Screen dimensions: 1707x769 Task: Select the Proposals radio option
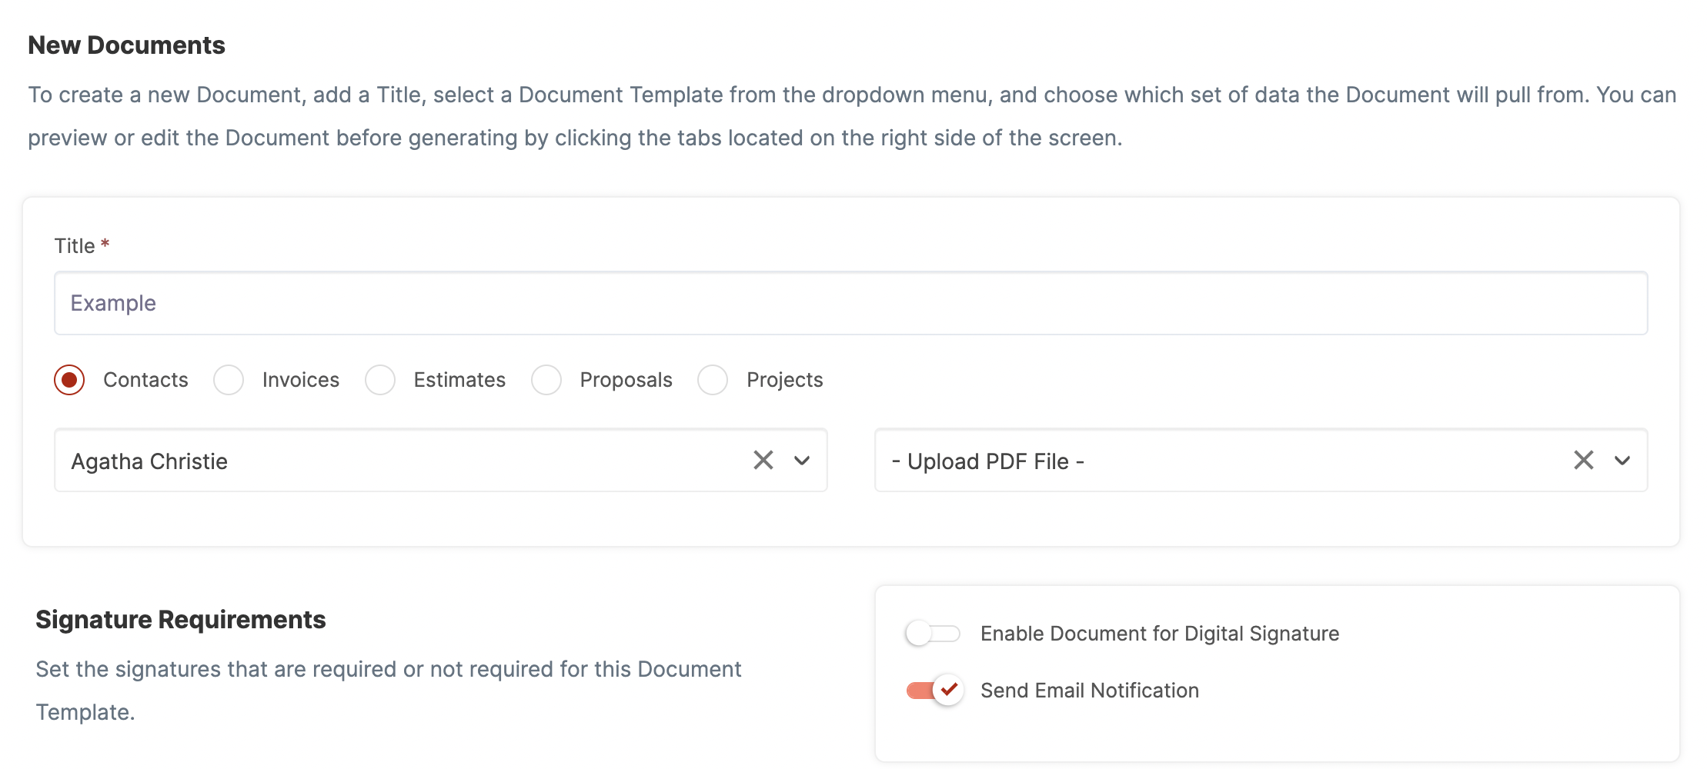tap(546, 380)
